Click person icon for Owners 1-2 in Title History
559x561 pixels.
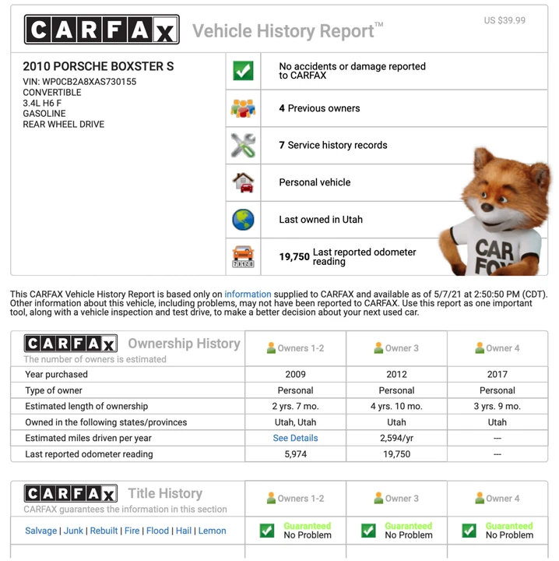pyautogui.click(x=271, y=498)
